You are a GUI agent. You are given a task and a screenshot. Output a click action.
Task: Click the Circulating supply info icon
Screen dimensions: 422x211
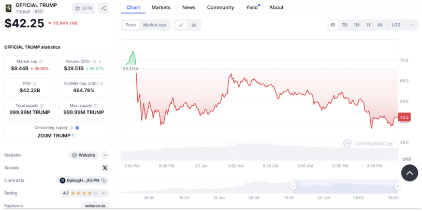click(x=71, y=128)
